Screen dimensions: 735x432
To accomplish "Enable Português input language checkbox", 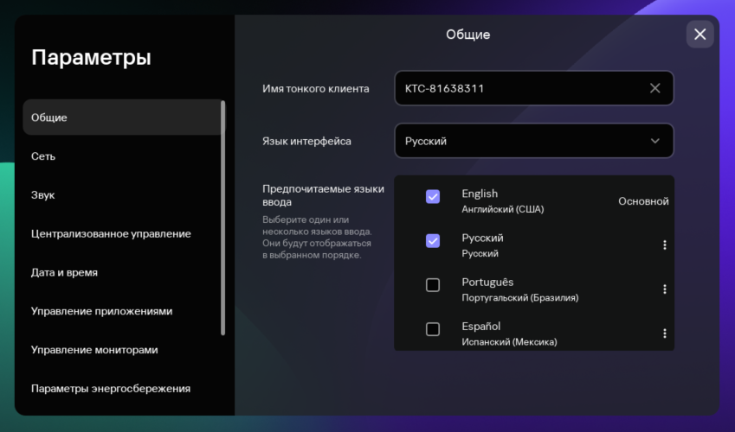I will point(433,285).
